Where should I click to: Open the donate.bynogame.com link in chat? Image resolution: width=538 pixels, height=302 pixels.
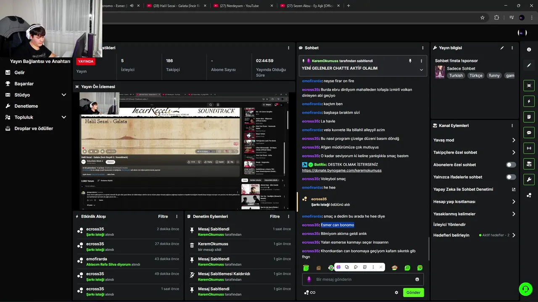[x=342, y=171]
